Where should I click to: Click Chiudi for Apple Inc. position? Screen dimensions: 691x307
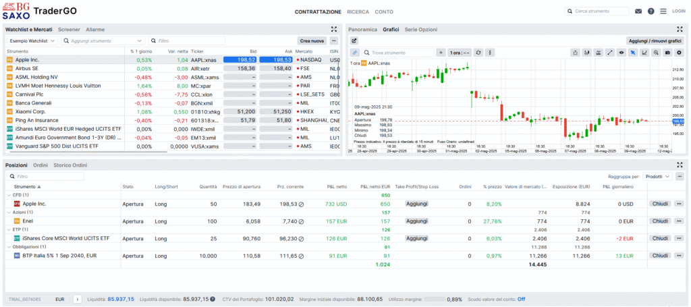(x=660, y=204)
